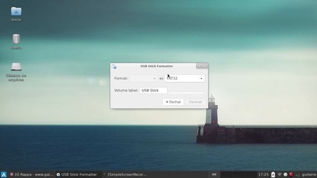Switch to SimpleScreenRecorder taskbar entry
This screenshot has width=317, height=178.
125,175
